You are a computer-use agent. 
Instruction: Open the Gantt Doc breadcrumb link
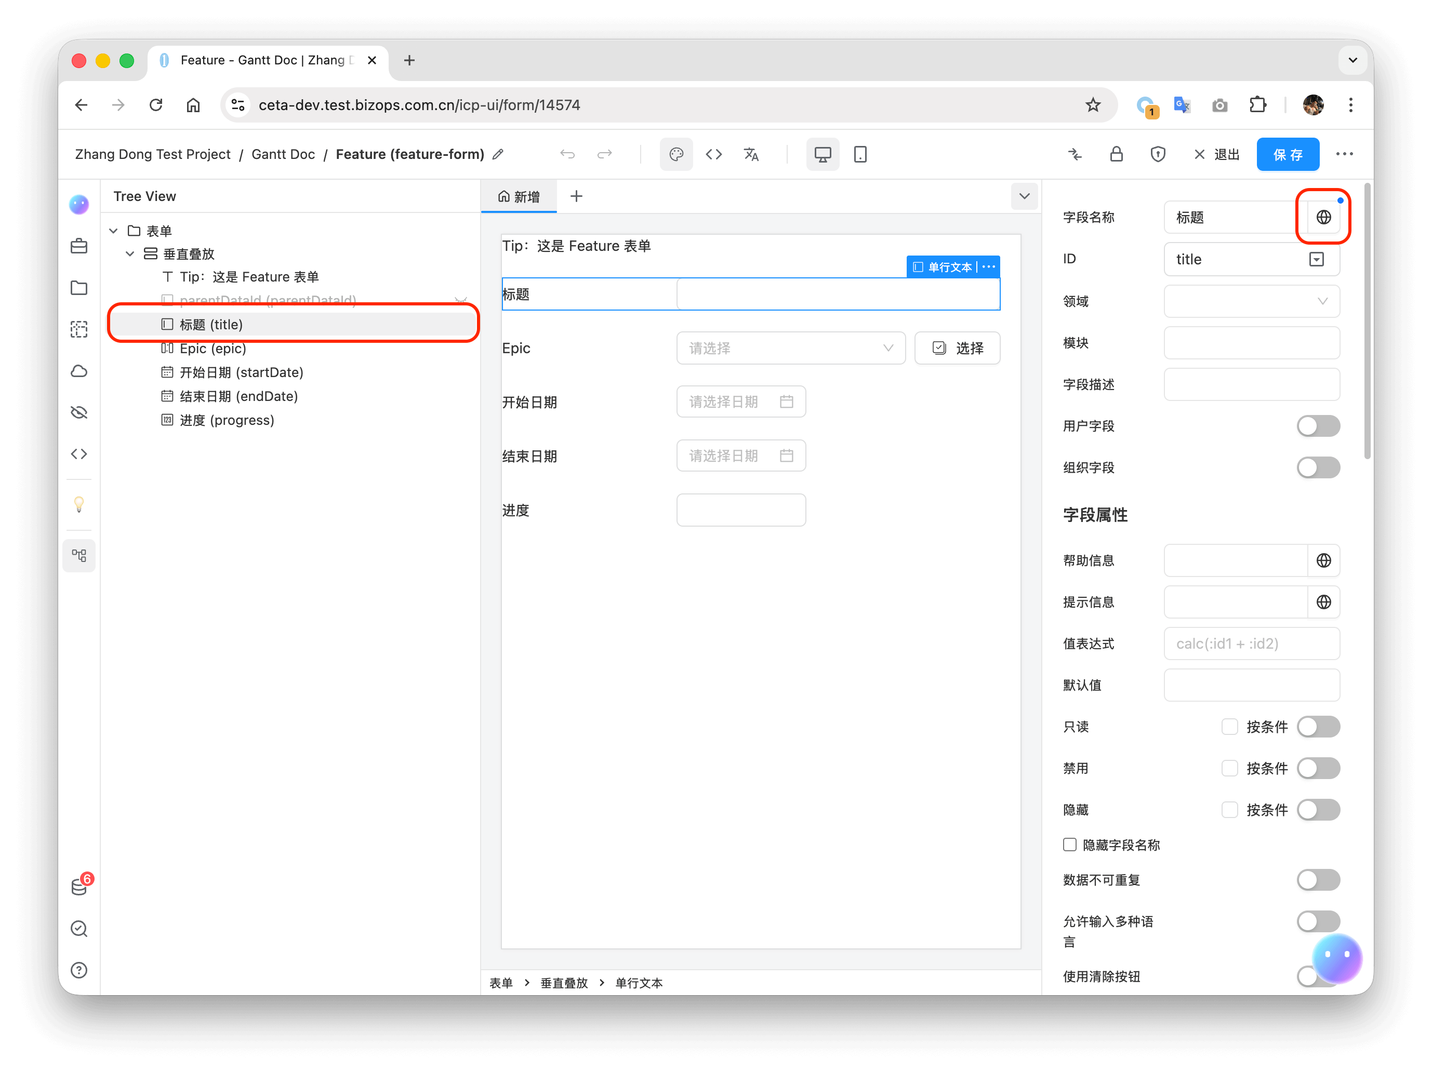(x=283, y=154)
